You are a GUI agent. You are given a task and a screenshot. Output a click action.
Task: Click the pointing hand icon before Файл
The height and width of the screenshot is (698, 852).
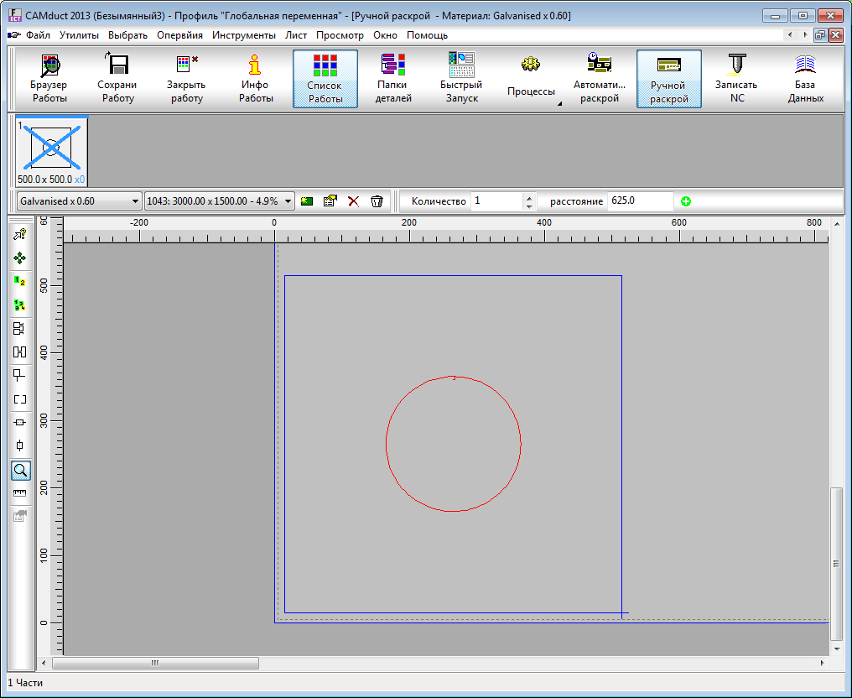(14, 35)
